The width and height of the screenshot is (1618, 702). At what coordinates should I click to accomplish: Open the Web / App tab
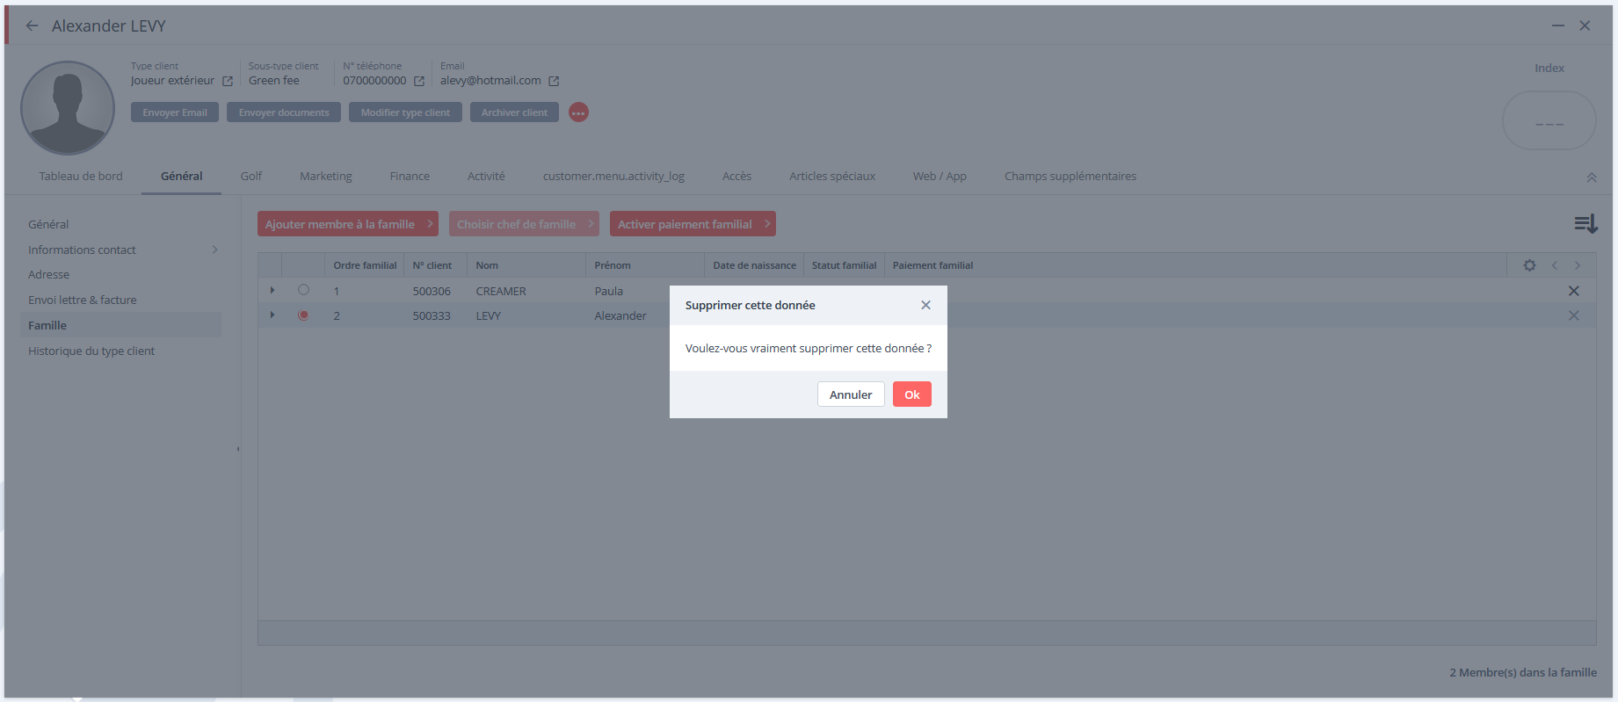coord(940,176)
